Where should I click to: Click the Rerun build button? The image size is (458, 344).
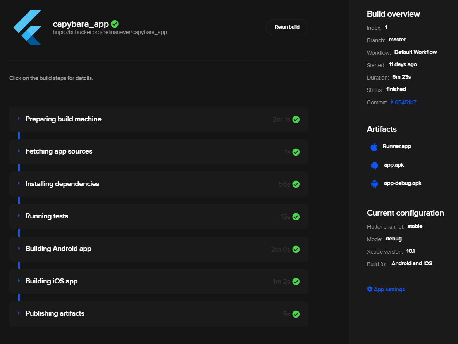[287, 27]
